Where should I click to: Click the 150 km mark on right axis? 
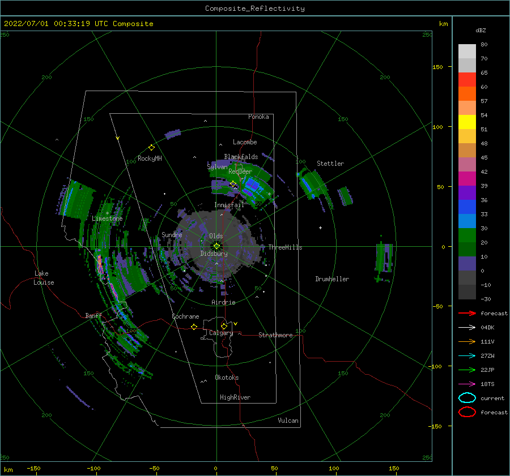click(437, 67)
